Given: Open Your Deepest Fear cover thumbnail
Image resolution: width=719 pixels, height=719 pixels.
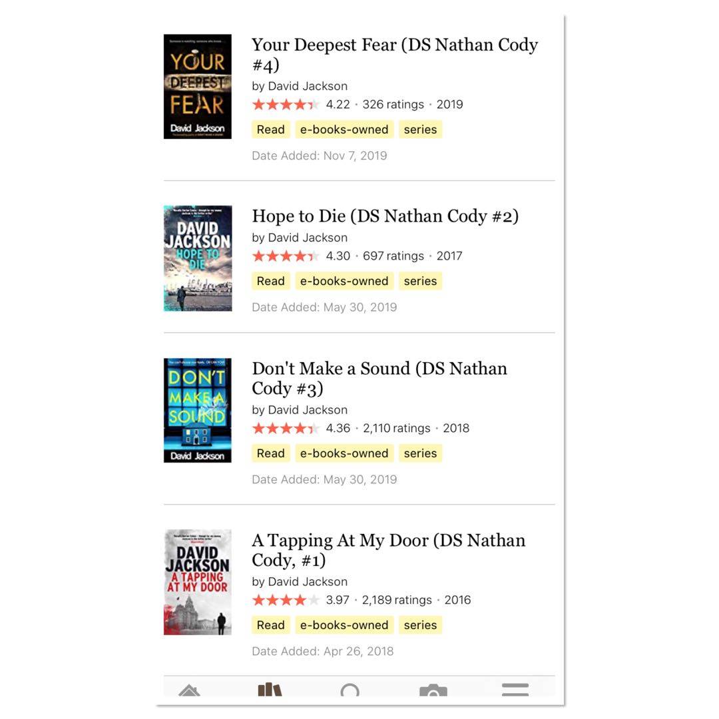Looking at the screenshot, I should (x=198, y=86).
